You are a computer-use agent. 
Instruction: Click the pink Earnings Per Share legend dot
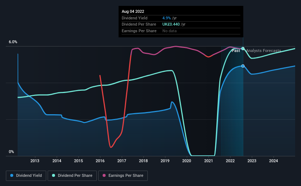coord(104,175)
